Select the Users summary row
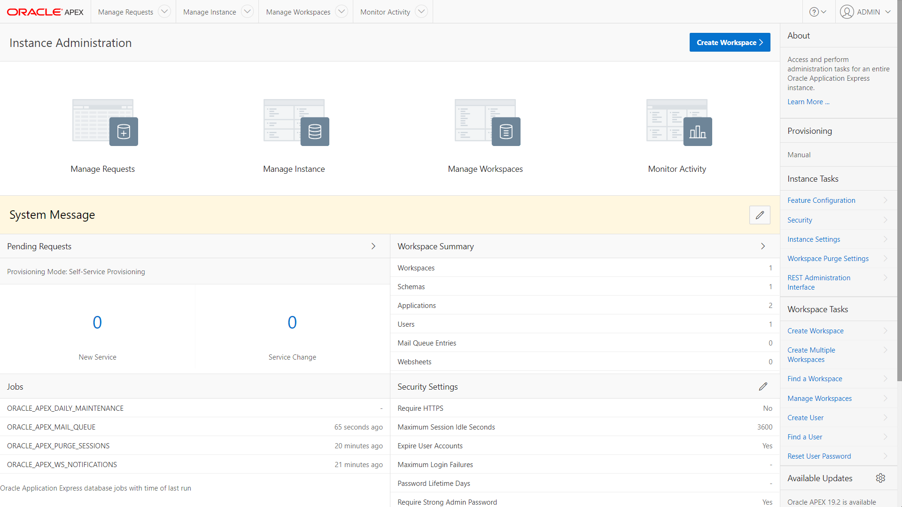Viewport: 902px width, 507px height. click(x=585, y=324)
